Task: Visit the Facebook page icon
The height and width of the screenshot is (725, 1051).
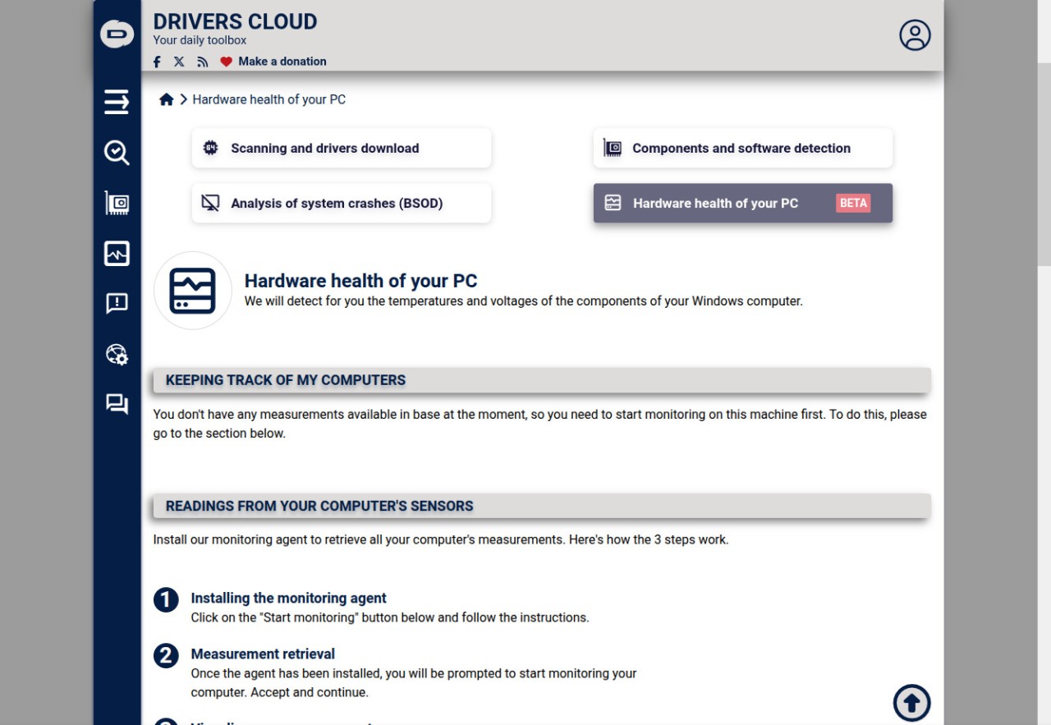Action: (157, 62)
